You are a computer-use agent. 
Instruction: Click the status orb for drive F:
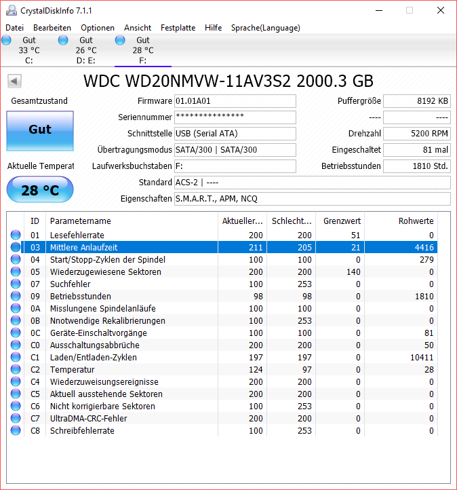coord(120,40)
